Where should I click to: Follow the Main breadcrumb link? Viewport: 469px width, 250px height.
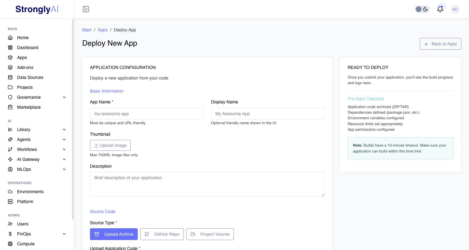coord(87,30)
